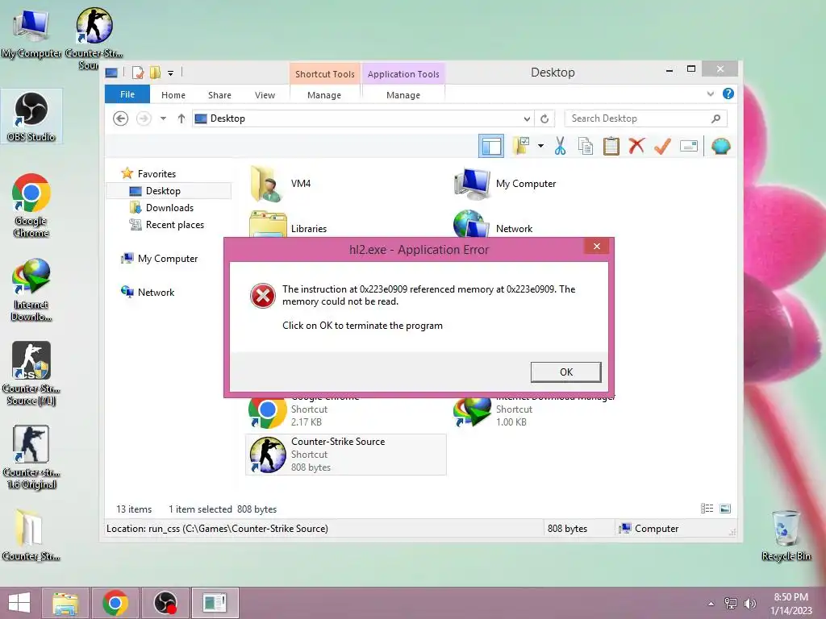Switch to large icons view in status bar

725,509
